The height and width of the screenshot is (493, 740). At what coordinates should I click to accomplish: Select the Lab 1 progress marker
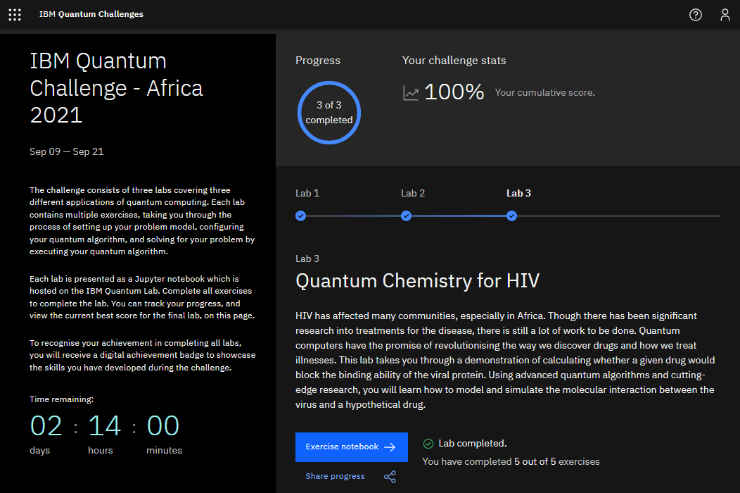tap(300, 216)
